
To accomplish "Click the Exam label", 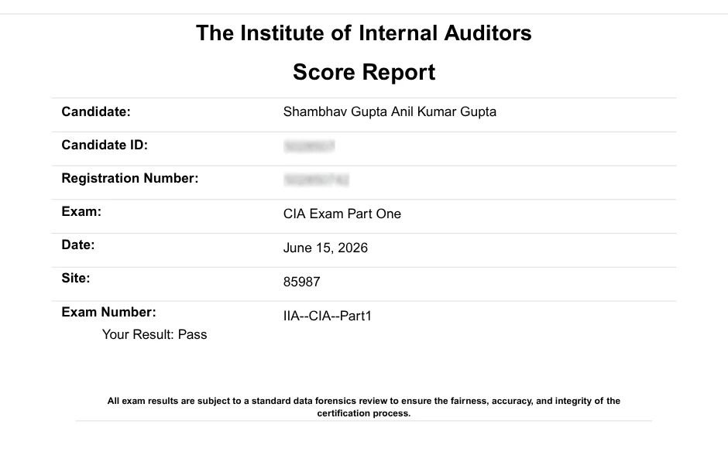I will tap(81, 211).
